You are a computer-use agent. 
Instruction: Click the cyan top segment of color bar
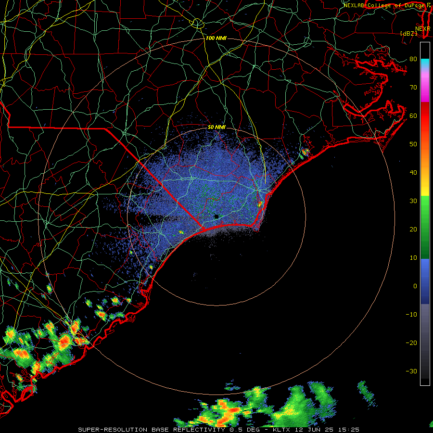(425, 64)
